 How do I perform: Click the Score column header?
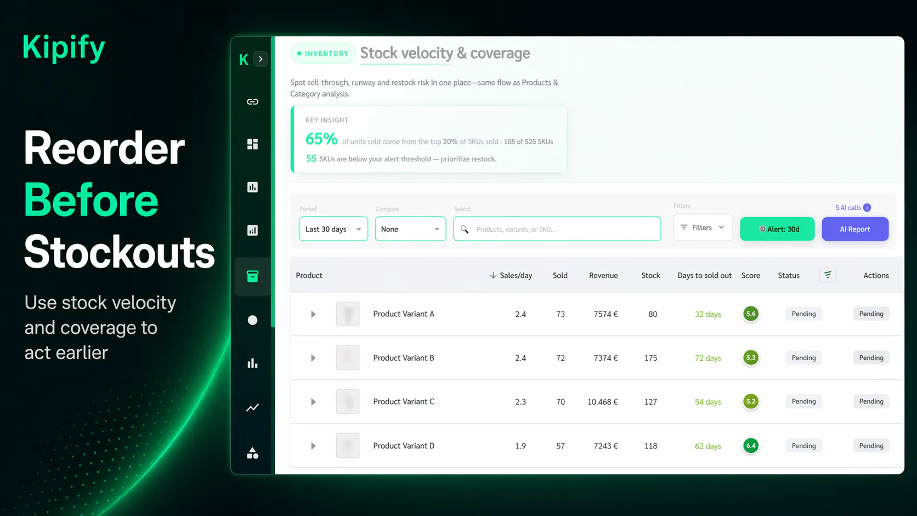click(751, 275)
